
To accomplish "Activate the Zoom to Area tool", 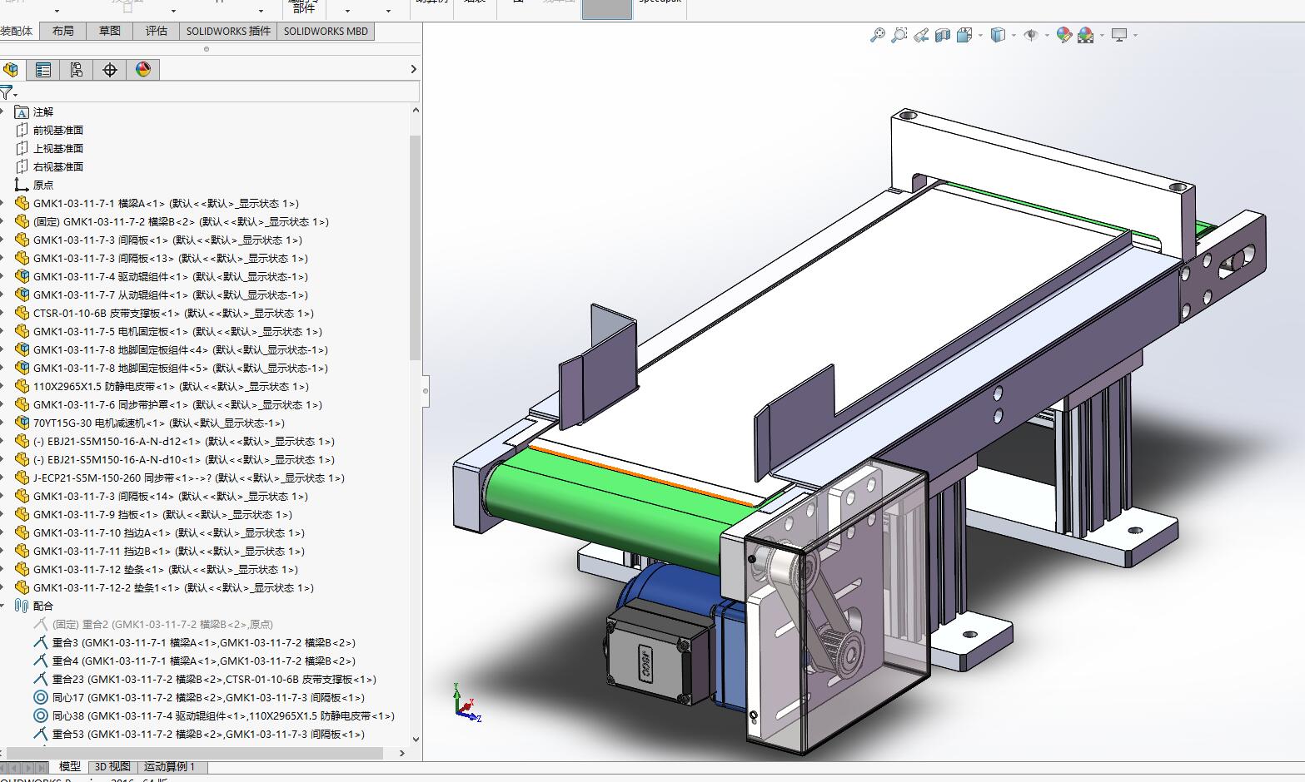I will 899,35.
